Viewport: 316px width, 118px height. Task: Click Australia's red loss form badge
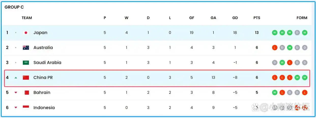coord(275,47)
